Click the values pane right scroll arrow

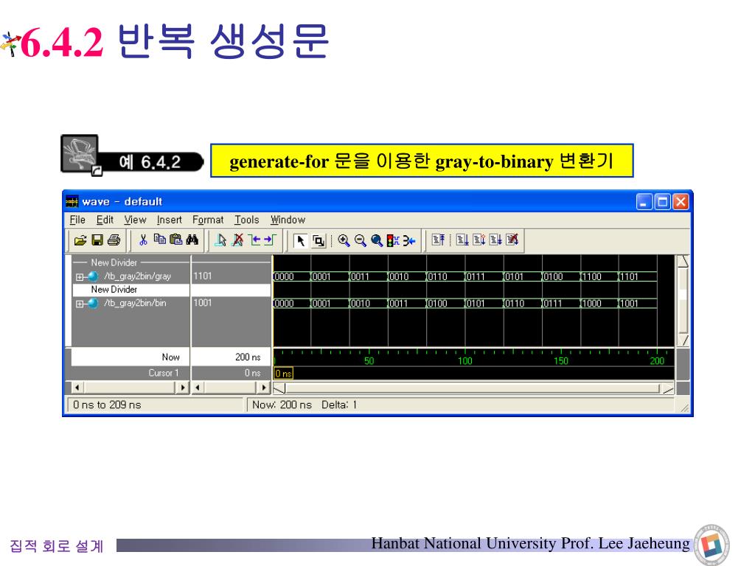click(x=263, y=388)
